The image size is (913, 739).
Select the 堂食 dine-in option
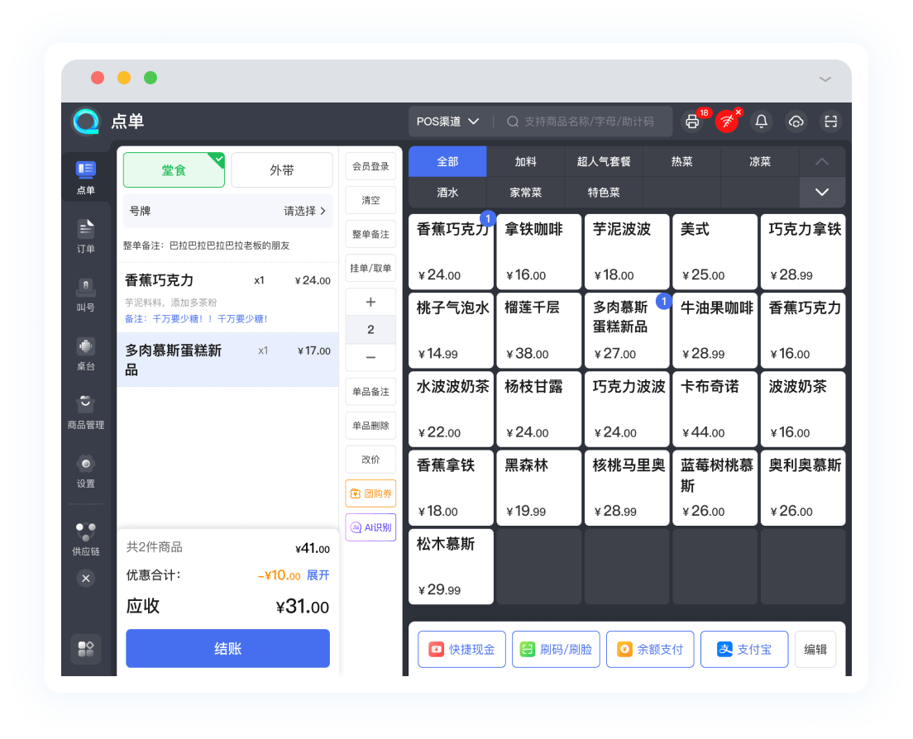[174, 170]
